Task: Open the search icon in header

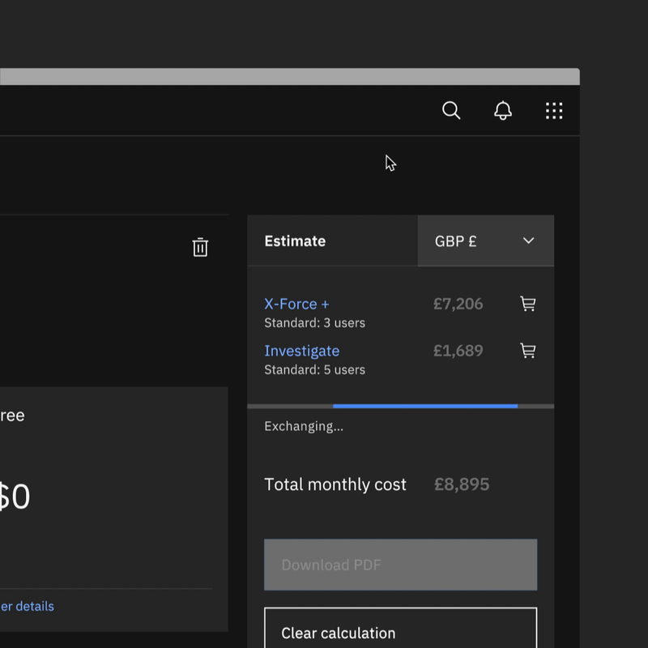Action: (x=451, y=110)
